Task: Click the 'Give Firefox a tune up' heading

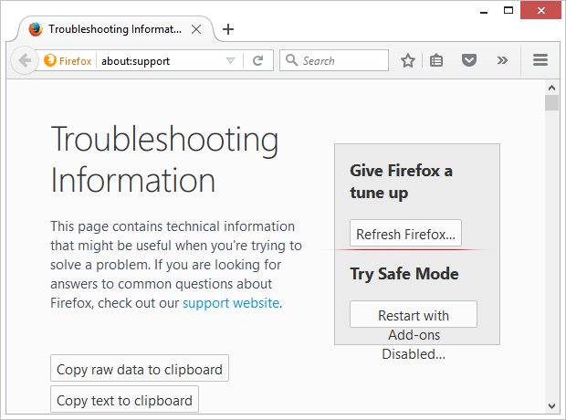Action: point(402,182)
